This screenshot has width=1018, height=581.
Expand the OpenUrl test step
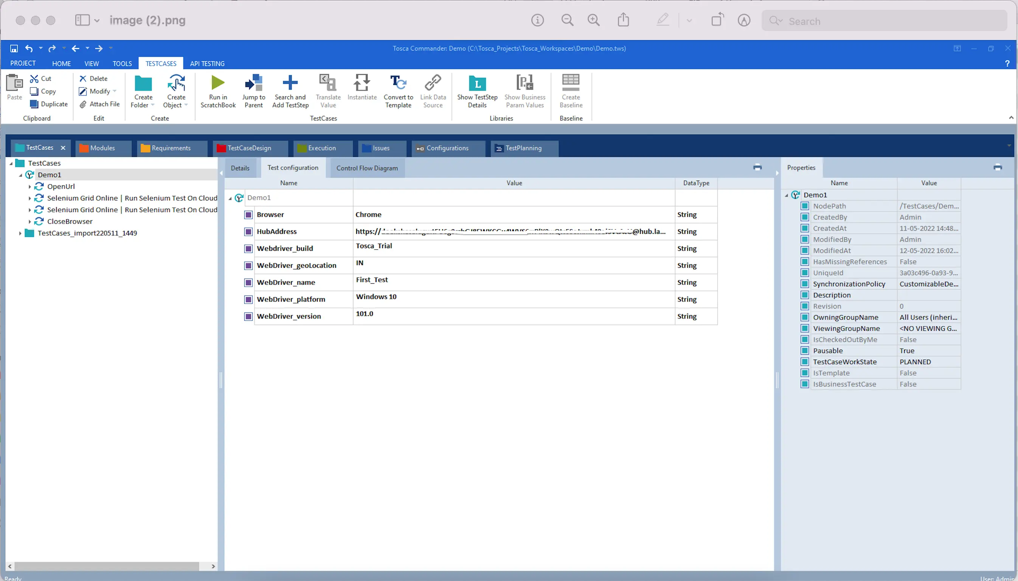click(x=29, y=186)
